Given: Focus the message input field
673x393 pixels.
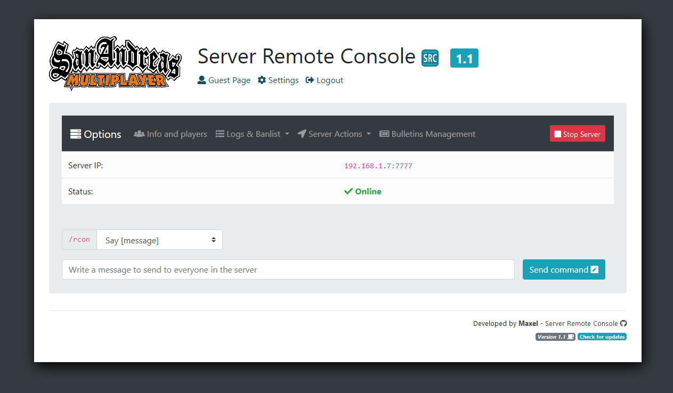Looking at the screenshot, I should 288,269.
